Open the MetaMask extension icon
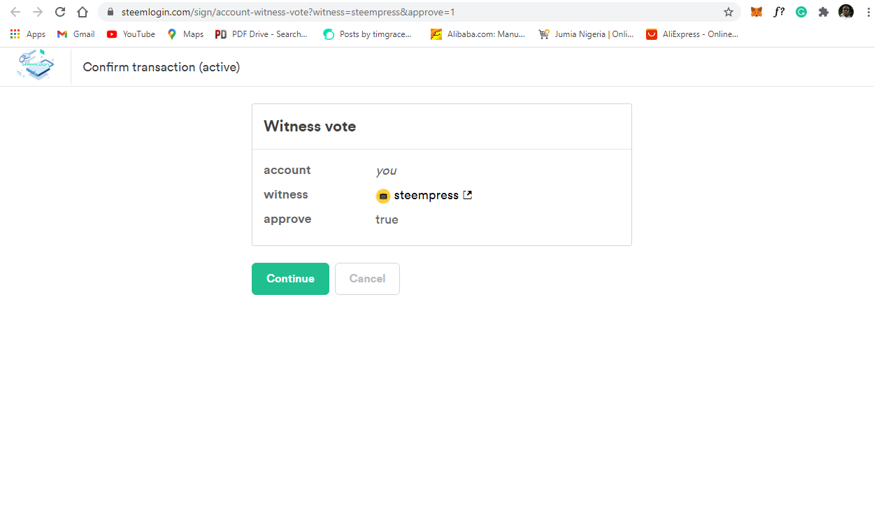 756,12
